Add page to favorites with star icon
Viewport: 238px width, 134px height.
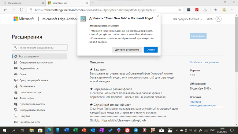180,10
